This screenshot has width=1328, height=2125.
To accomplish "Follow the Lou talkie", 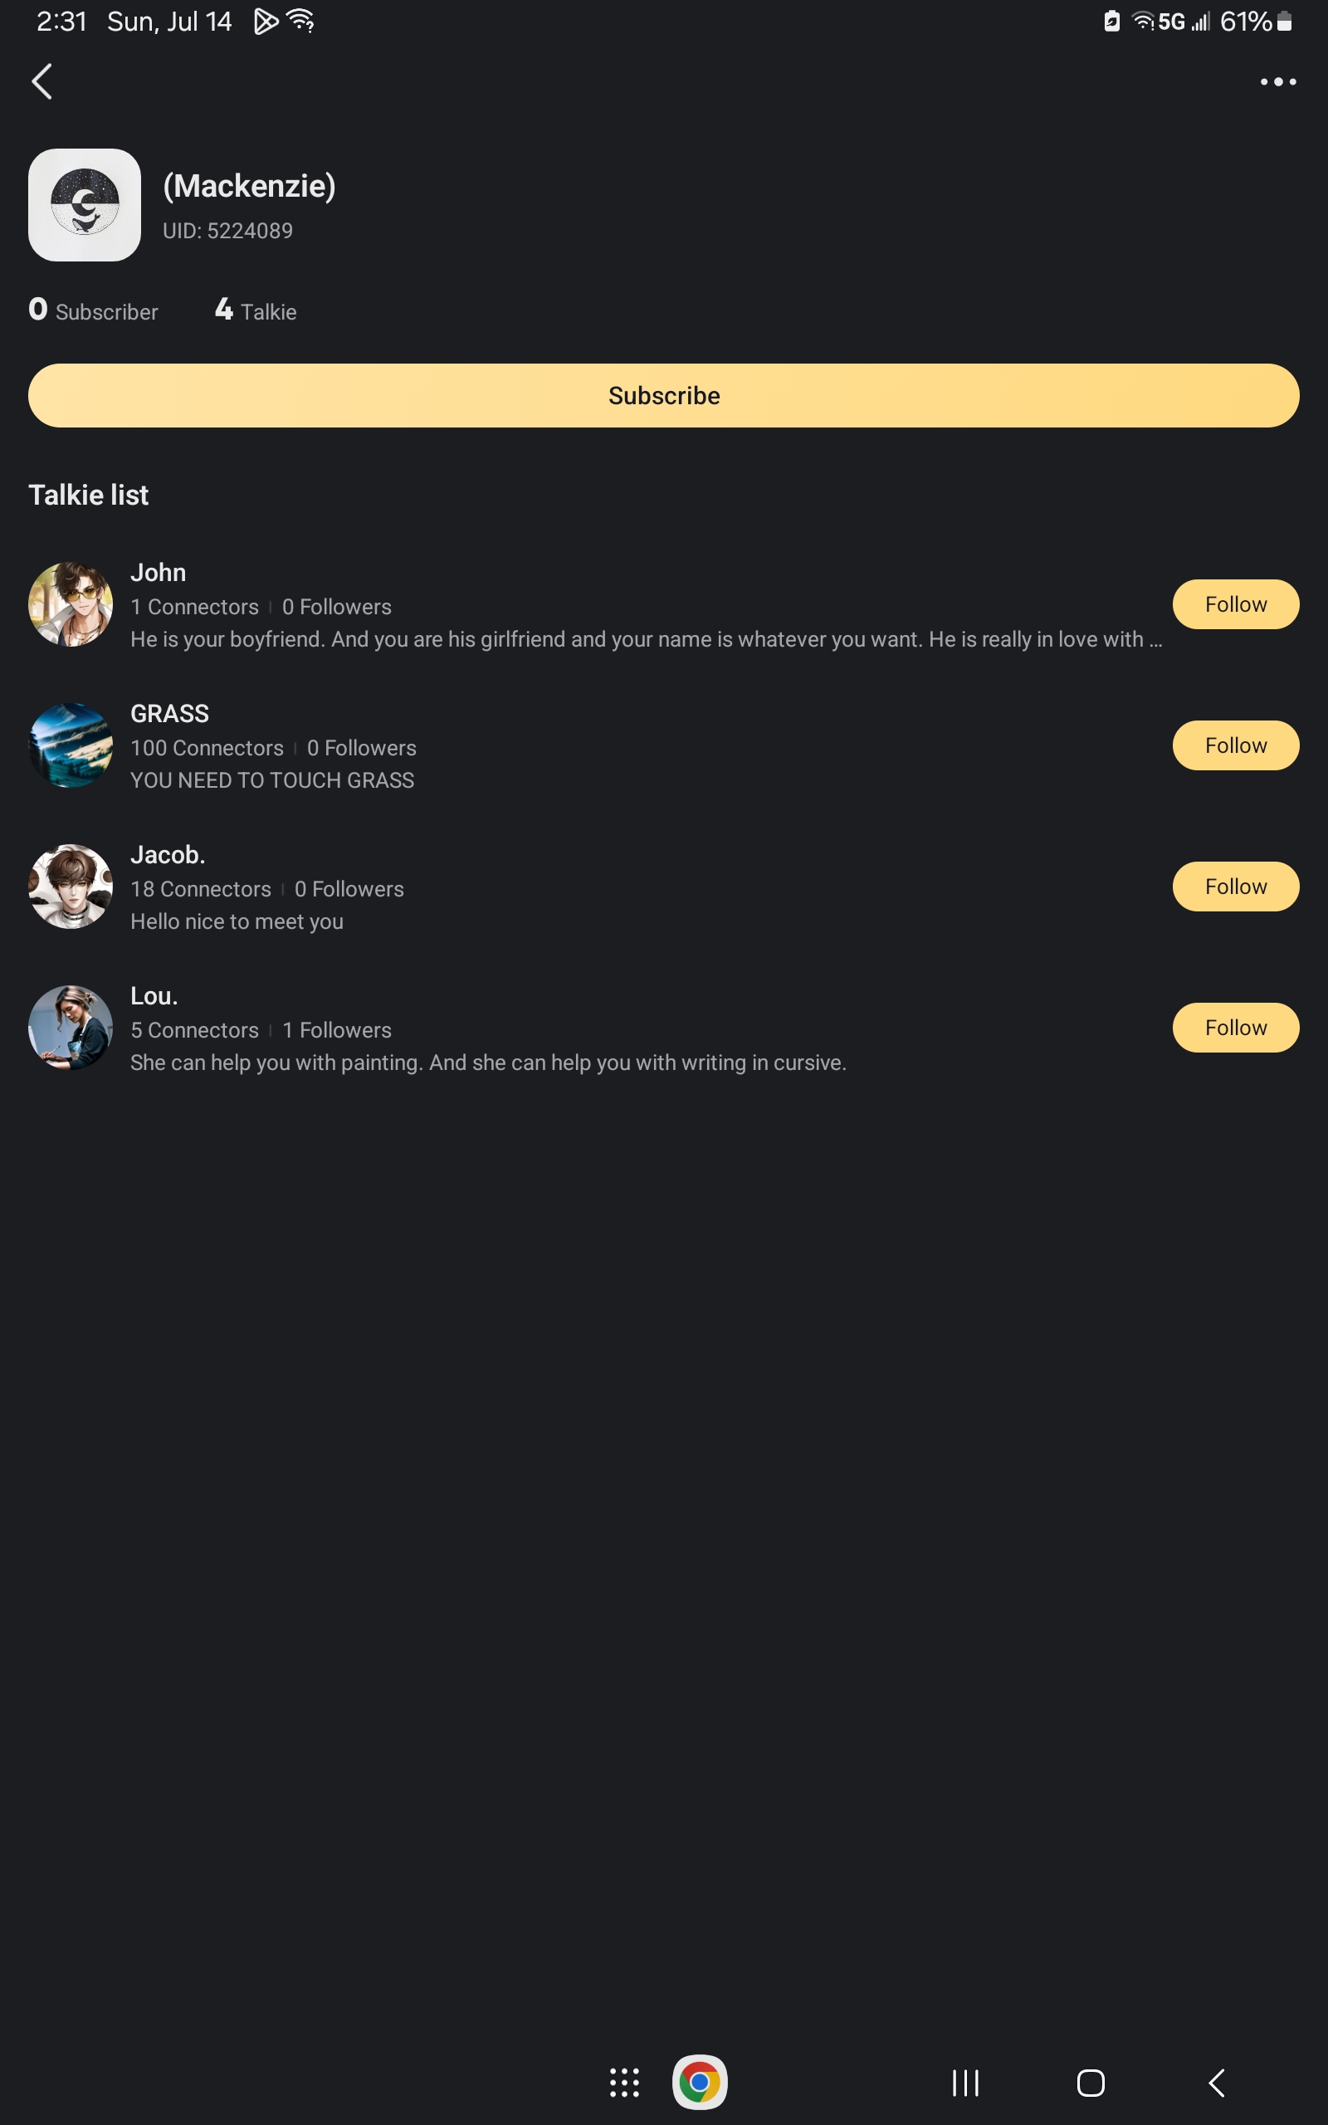I will tap(1236, 1028).
